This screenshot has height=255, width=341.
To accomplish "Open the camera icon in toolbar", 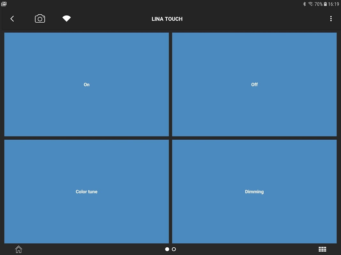I will (40, 19).
